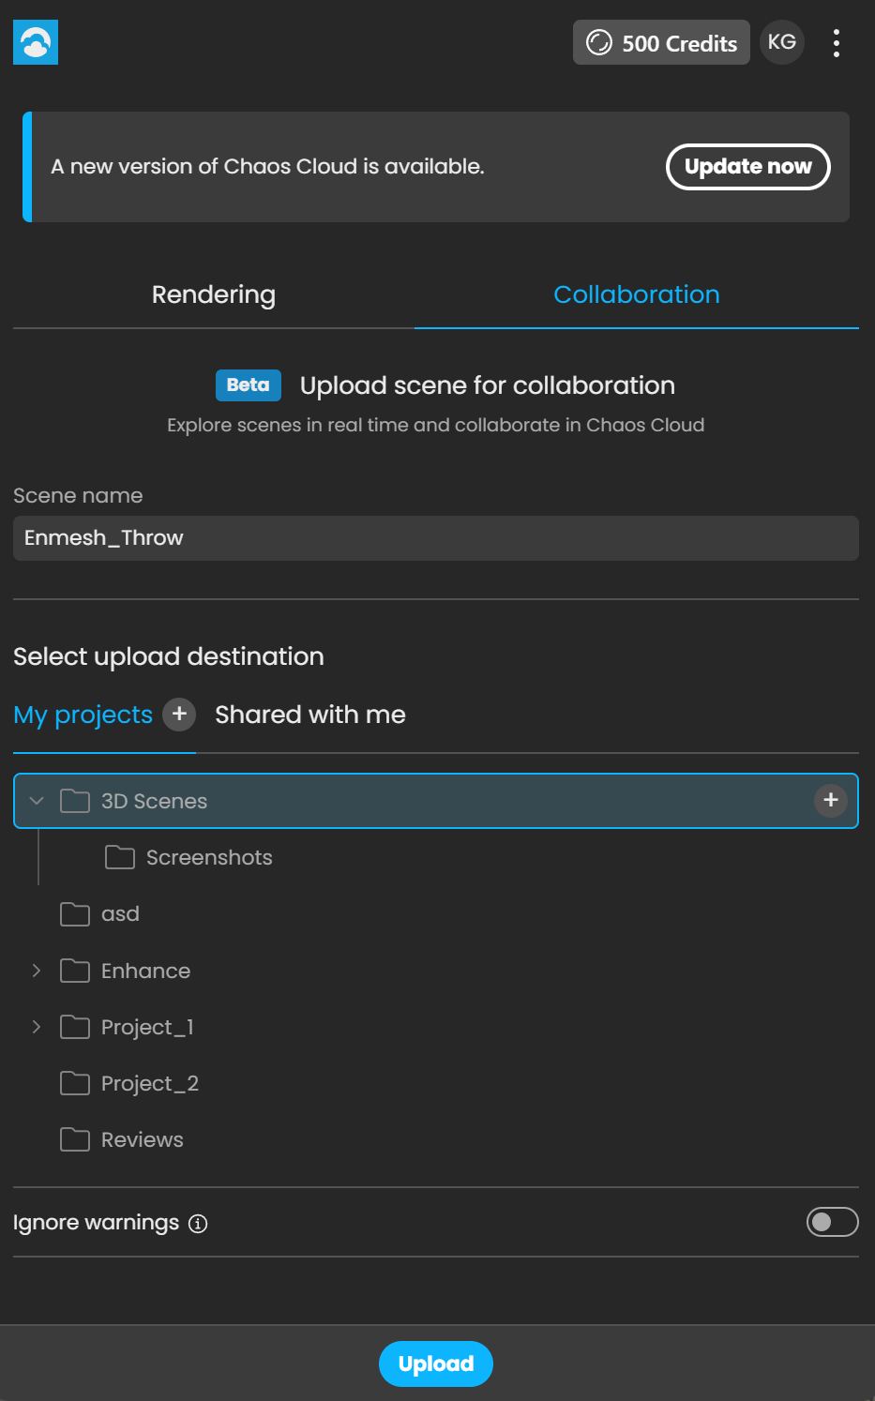The image size is (875, 1401).
Task: Select the 3D Scenes folder row
Action: [436, 801]
